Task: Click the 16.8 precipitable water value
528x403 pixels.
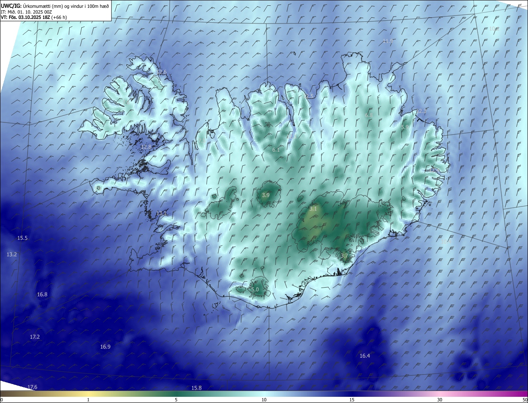Action: [x=42, y=295]
